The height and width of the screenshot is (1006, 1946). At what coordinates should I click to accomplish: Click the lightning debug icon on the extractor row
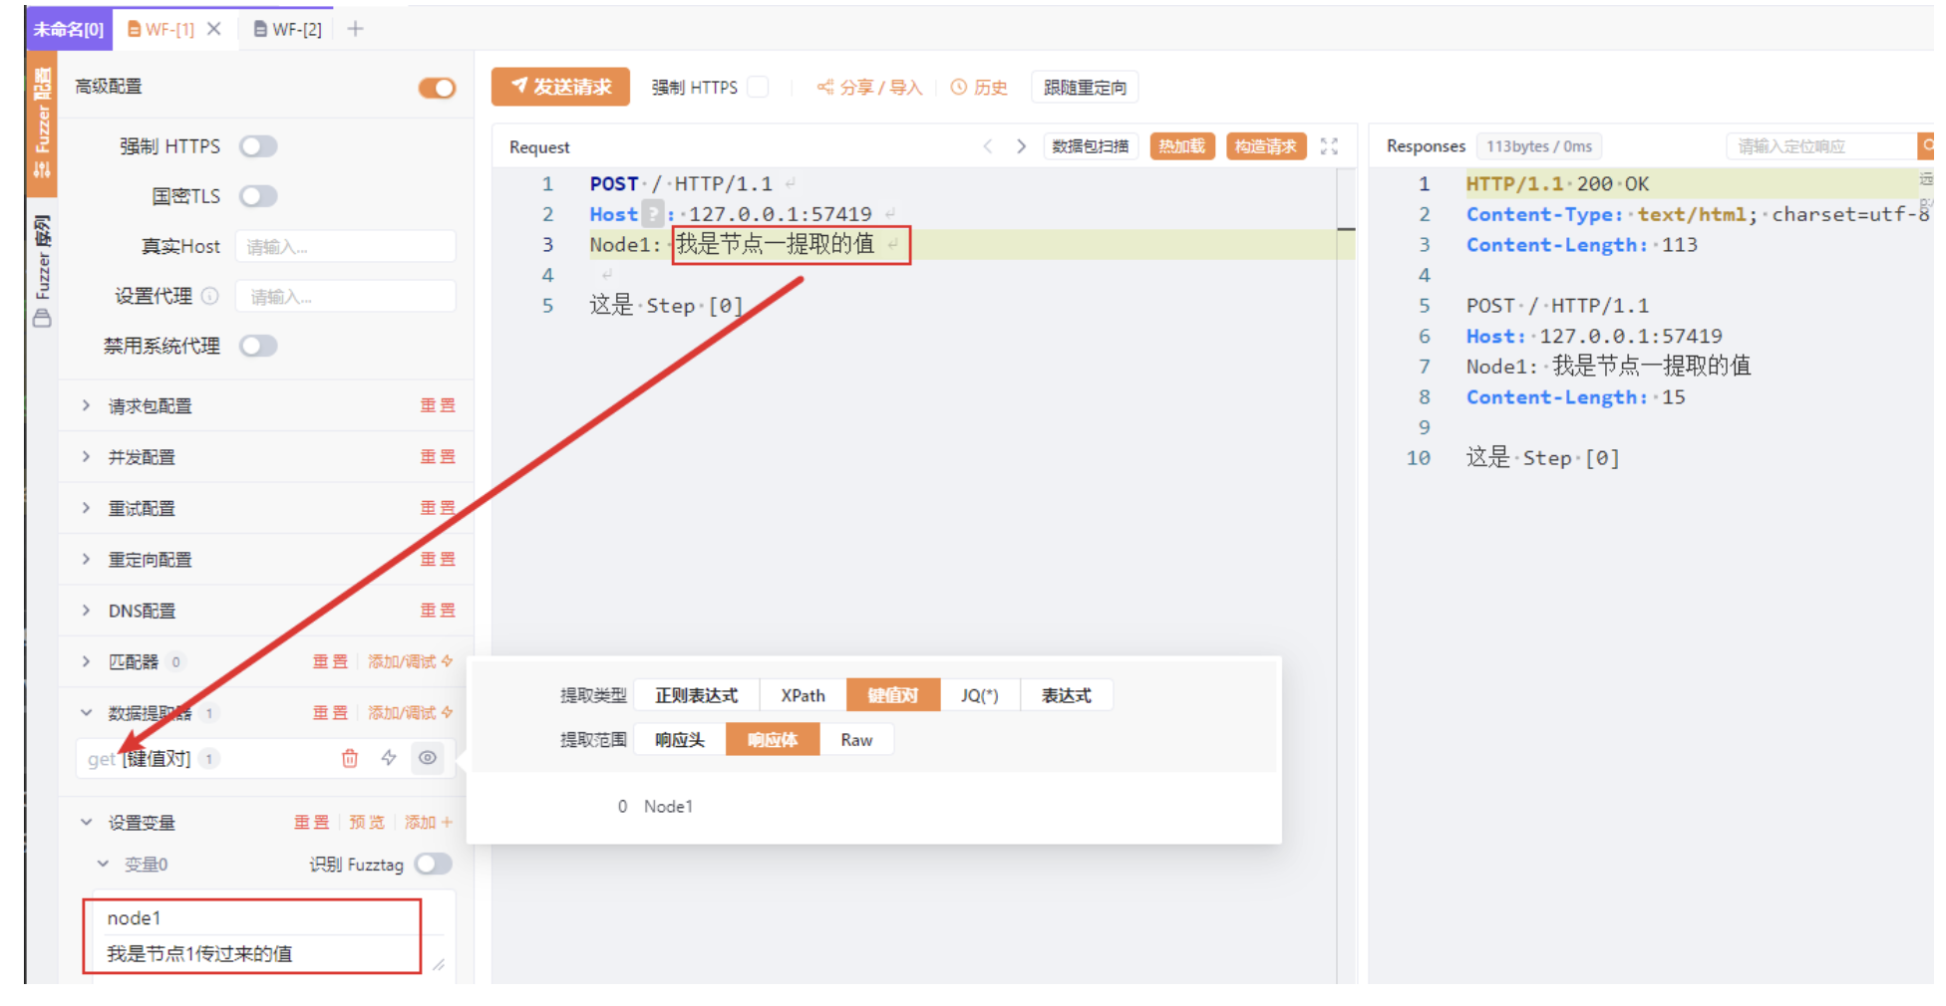(x=389, y=759)
